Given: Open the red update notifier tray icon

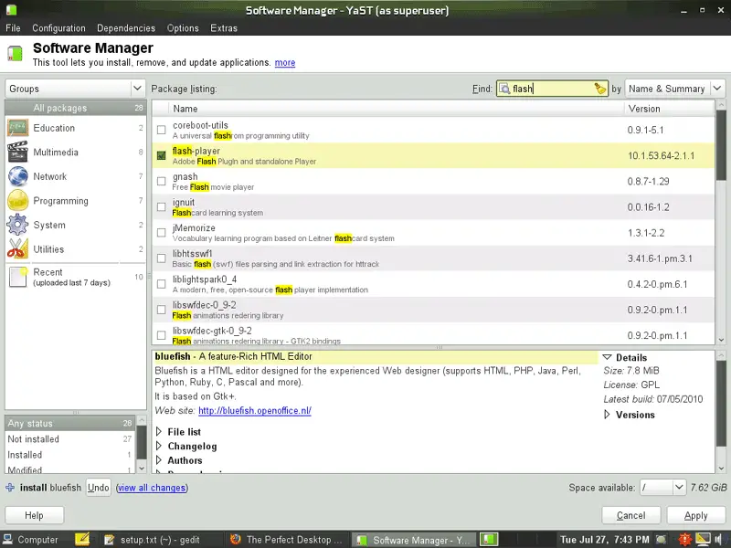Looking at the screenshot, I should pos(684,540).
